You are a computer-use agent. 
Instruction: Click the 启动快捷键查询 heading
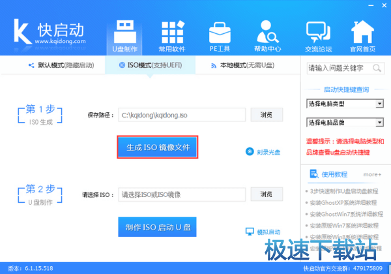tap(346, 89)
